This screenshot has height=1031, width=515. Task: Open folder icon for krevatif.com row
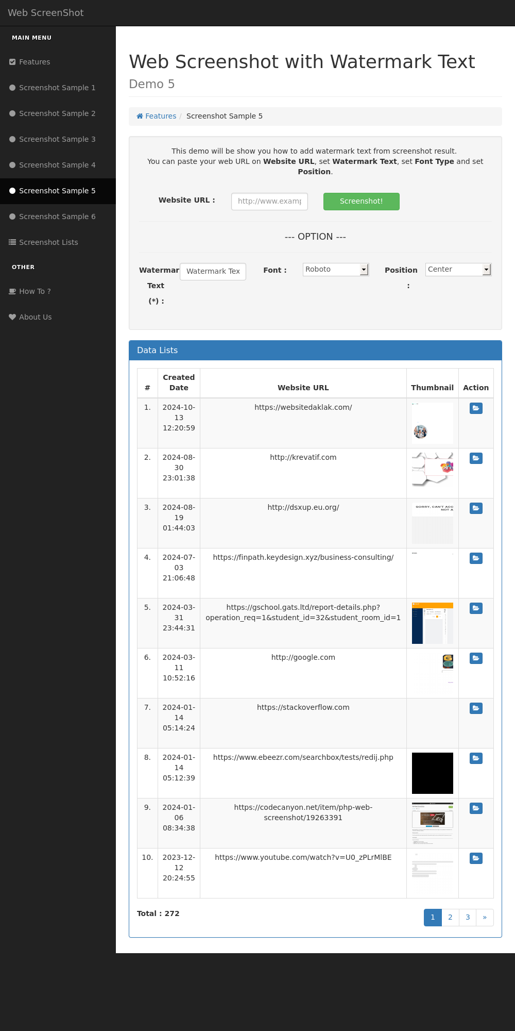pos(476,458)
